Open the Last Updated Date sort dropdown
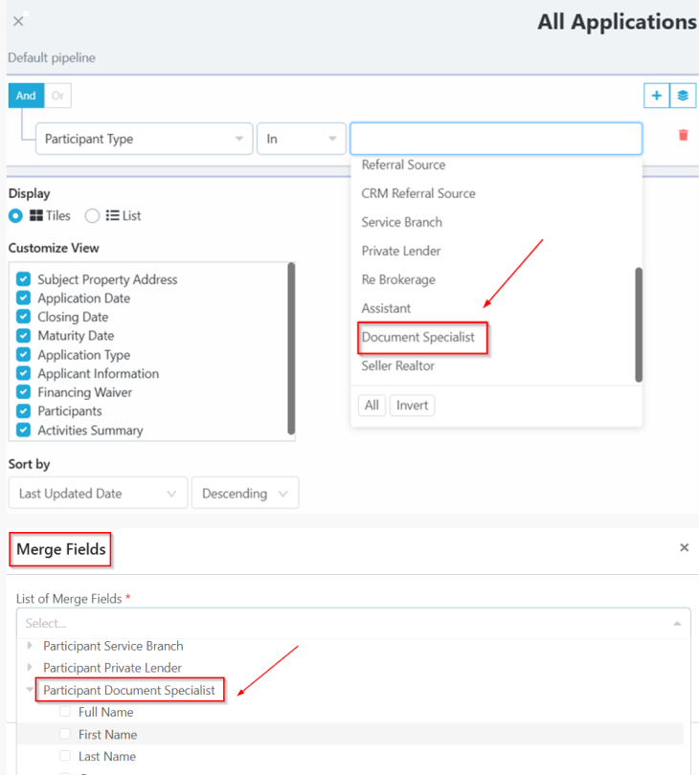Screen dimensions: 699x775 point(97,494)
